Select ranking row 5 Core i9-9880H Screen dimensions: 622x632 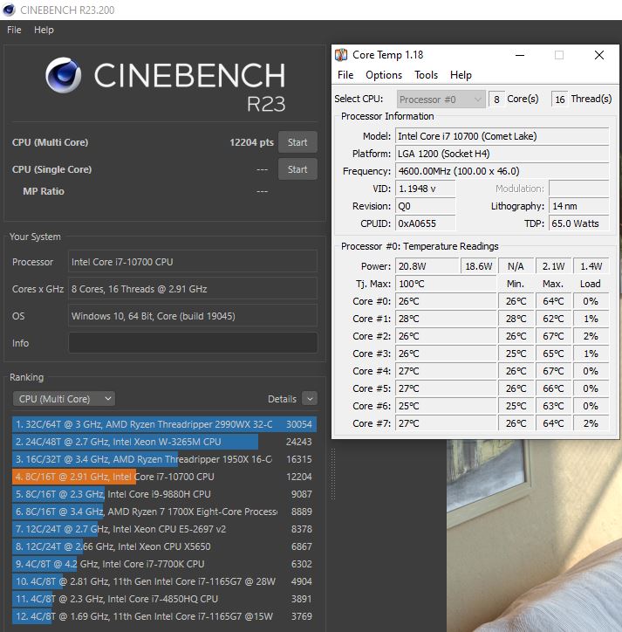[164, 494]
